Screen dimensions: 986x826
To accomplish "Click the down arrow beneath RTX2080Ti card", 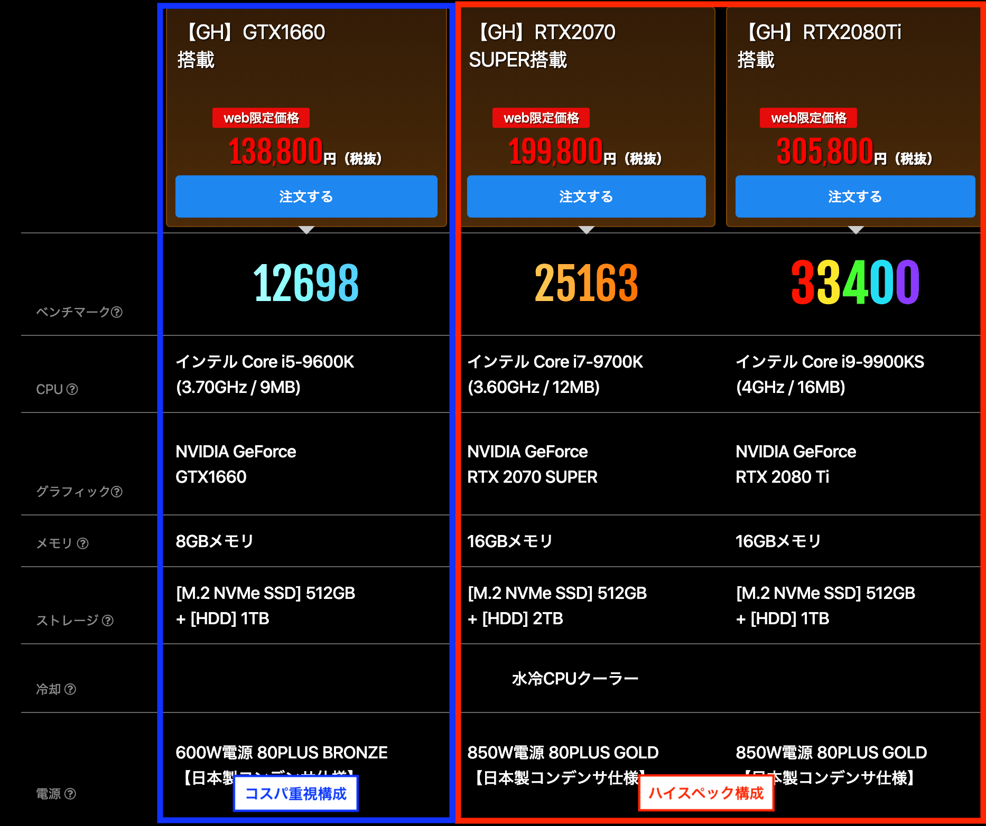I will [855, 230].
